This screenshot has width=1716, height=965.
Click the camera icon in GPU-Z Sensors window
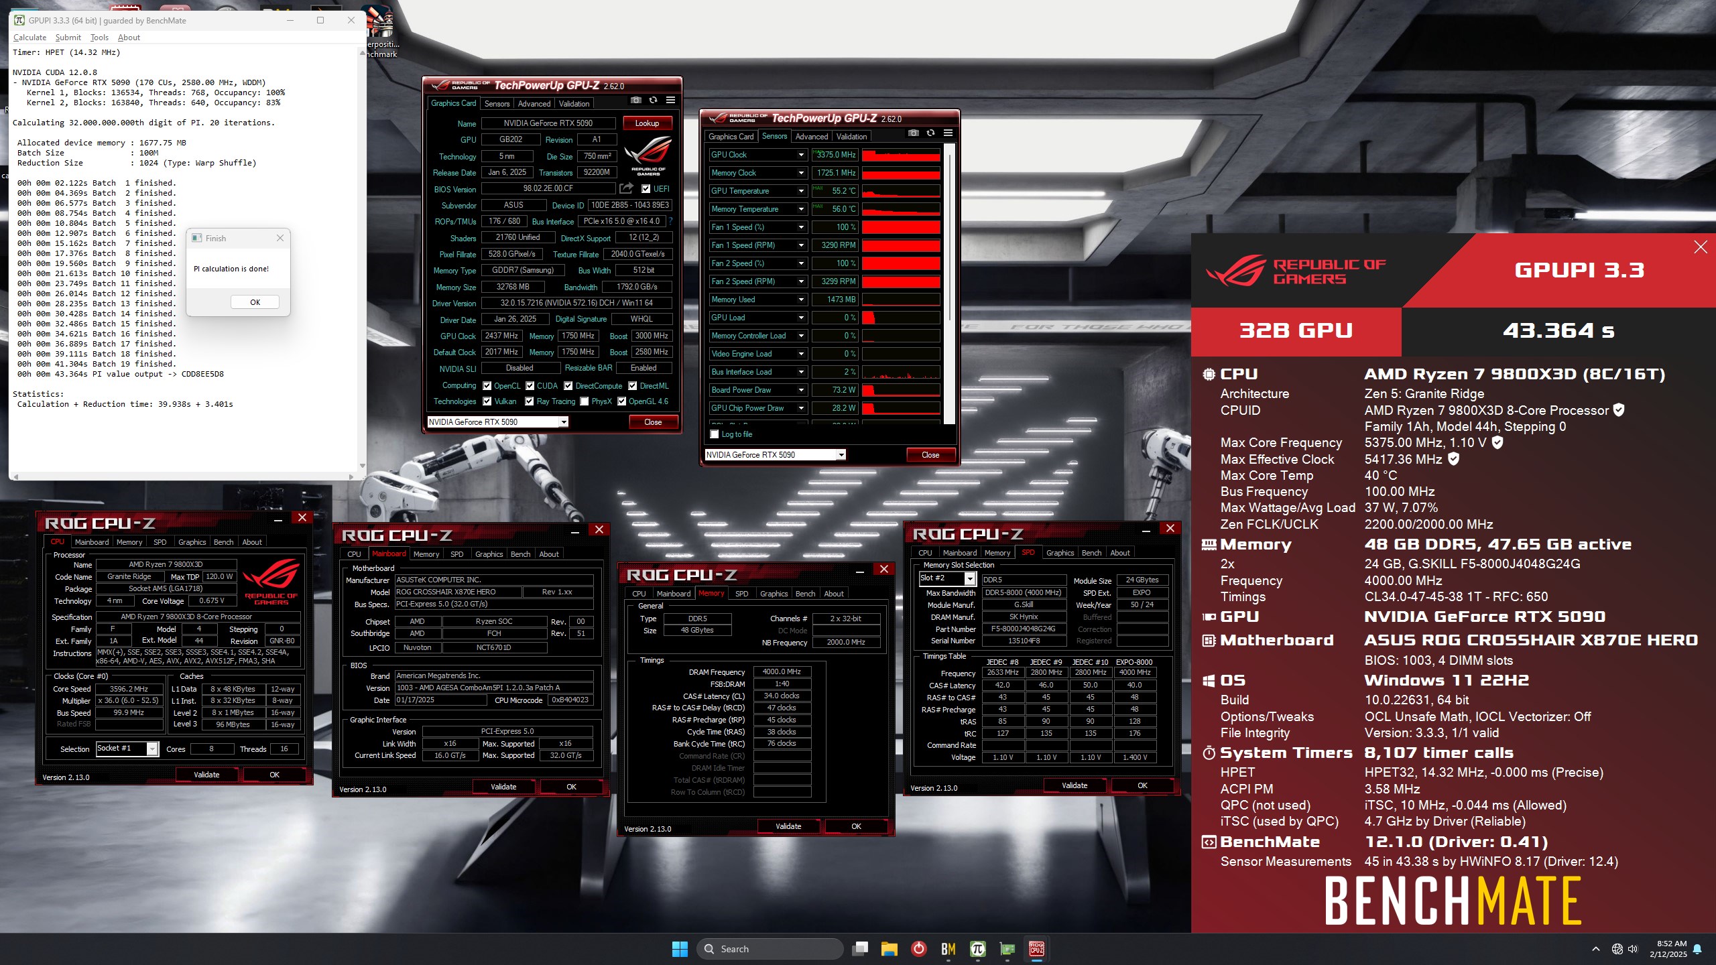point(913,133)
